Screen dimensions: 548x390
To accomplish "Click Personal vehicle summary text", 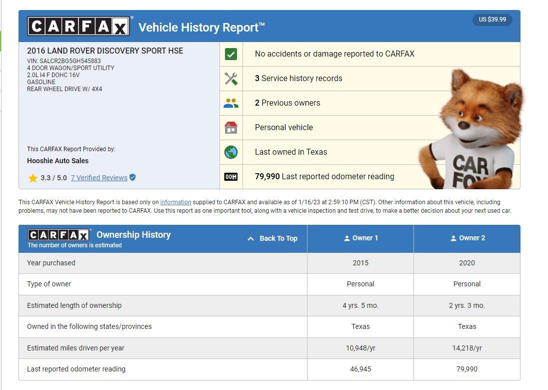I will click(284, 128).
